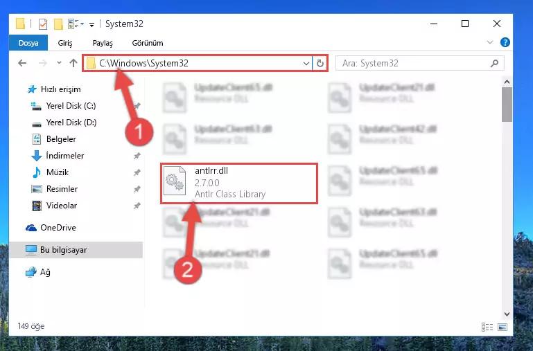Screen dimensions: 533x351
Task: Click the vertical scrollbar thumb
Action: (x=507, y=105)
